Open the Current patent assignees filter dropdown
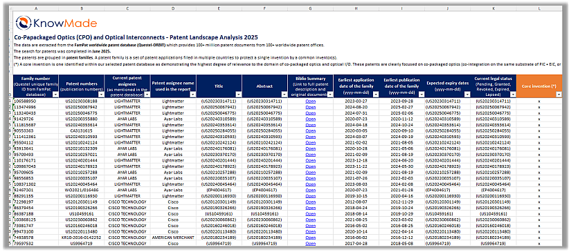571x252 pixels. [x=147, y=95]
